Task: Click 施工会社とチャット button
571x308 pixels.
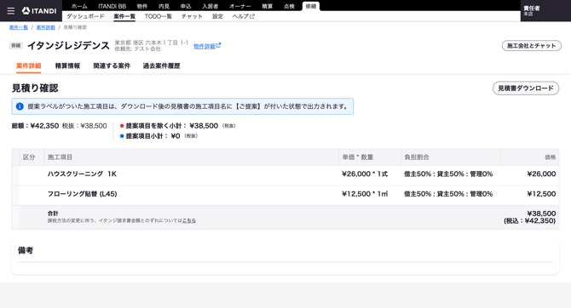Action: point(531,46)
